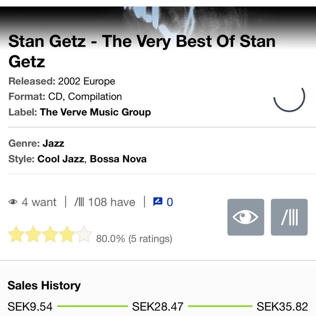View the Bossa Nova style link
The image size is (316, 316).
coord(118,159)
